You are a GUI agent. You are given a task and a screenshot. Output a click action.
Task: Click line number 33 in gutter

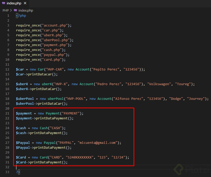point(7,172)
